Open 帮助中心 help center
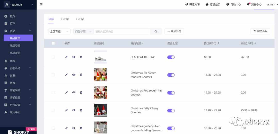The width and height of the screenshot is (278, 134). click(x=233, y=4)
